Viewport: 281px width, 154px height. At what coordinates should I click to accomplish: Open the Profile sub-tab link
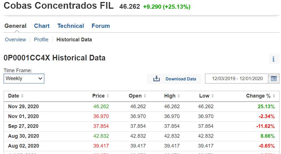(x=41, y=40)
